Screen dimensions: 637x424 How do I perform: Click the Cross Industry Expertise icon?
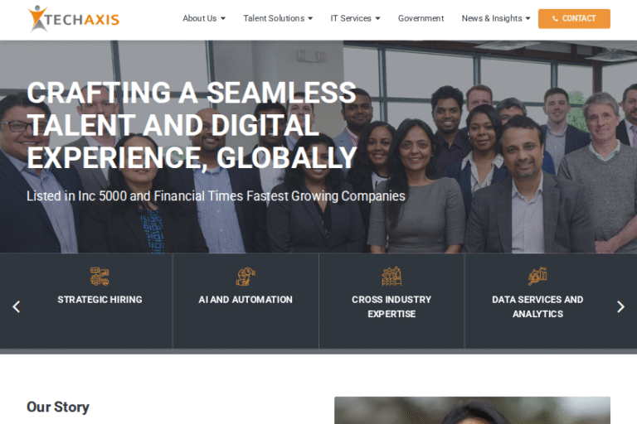[x=391, y=277]
